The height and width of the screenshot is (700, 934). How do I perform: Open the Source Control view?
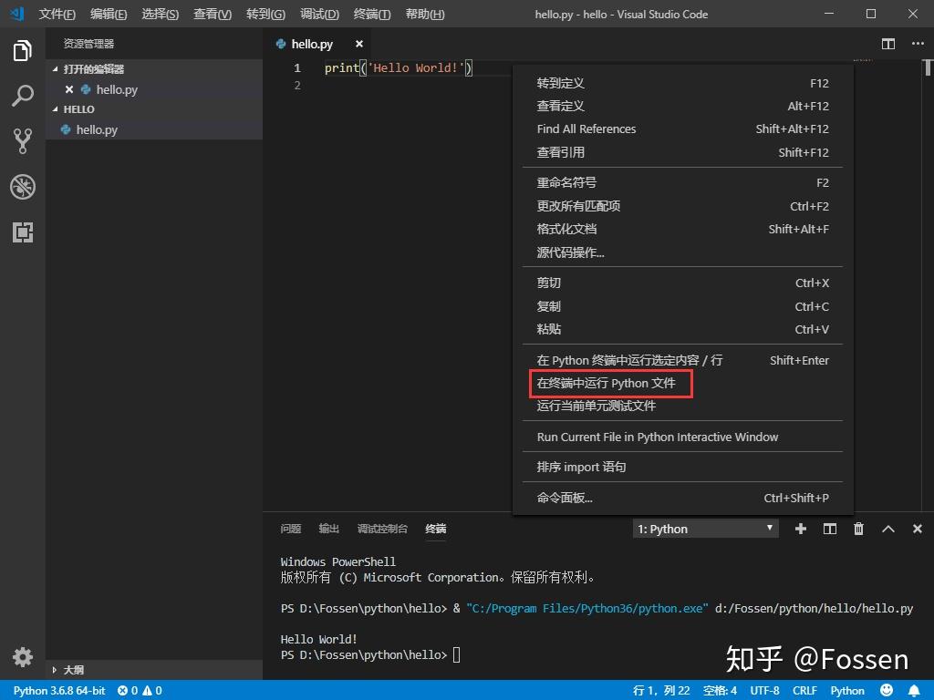point(23,141)
